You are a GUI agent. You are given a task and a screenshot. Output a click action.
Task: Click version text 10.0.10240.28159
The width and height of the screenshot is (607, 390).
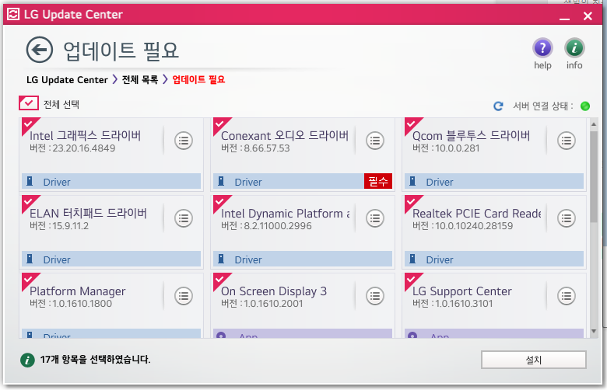pyautogui.click(x=474, y=226)
